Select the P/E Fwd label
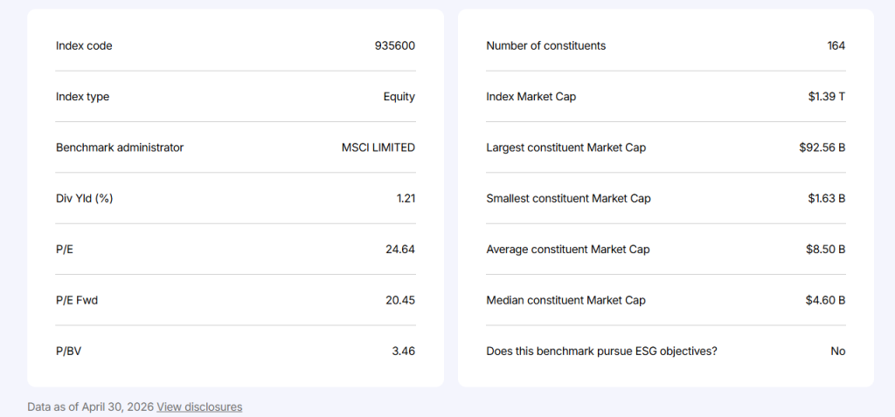The width and height of the screenshot is (895, 417). (77, 300)
